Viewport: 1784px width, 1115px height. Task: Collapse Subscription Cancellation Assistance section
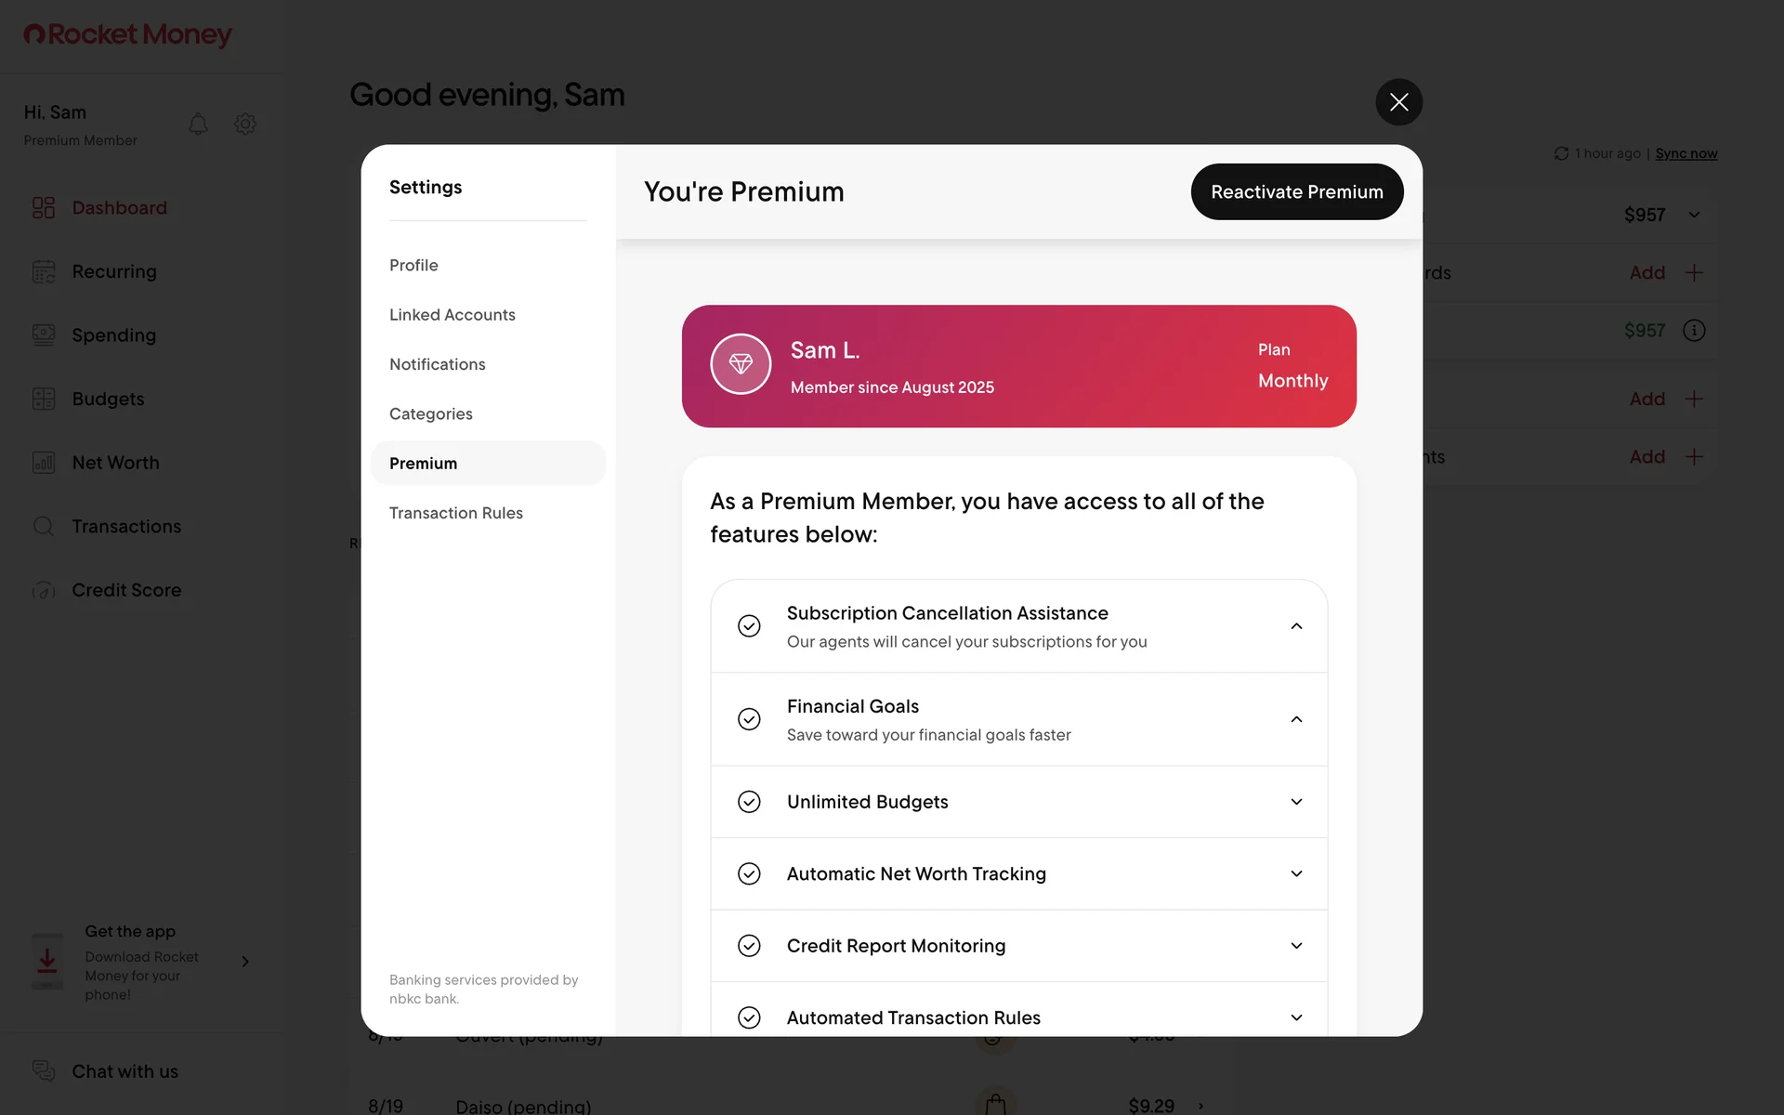click(1296, 626)
